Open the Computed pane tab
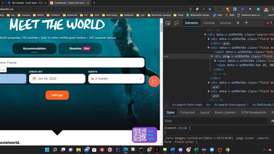274x154 pixels. 187,113
